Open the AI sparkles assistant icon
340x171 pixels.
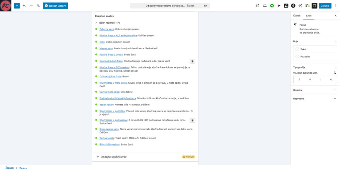300,6
